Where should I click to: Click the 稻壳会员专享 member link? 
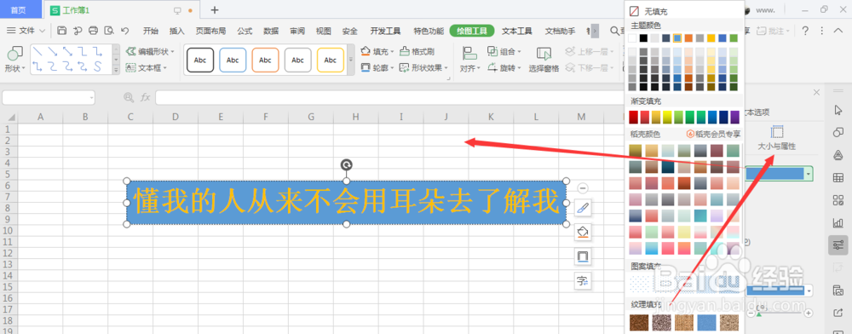pyautogui.click(x=713, y=134)
